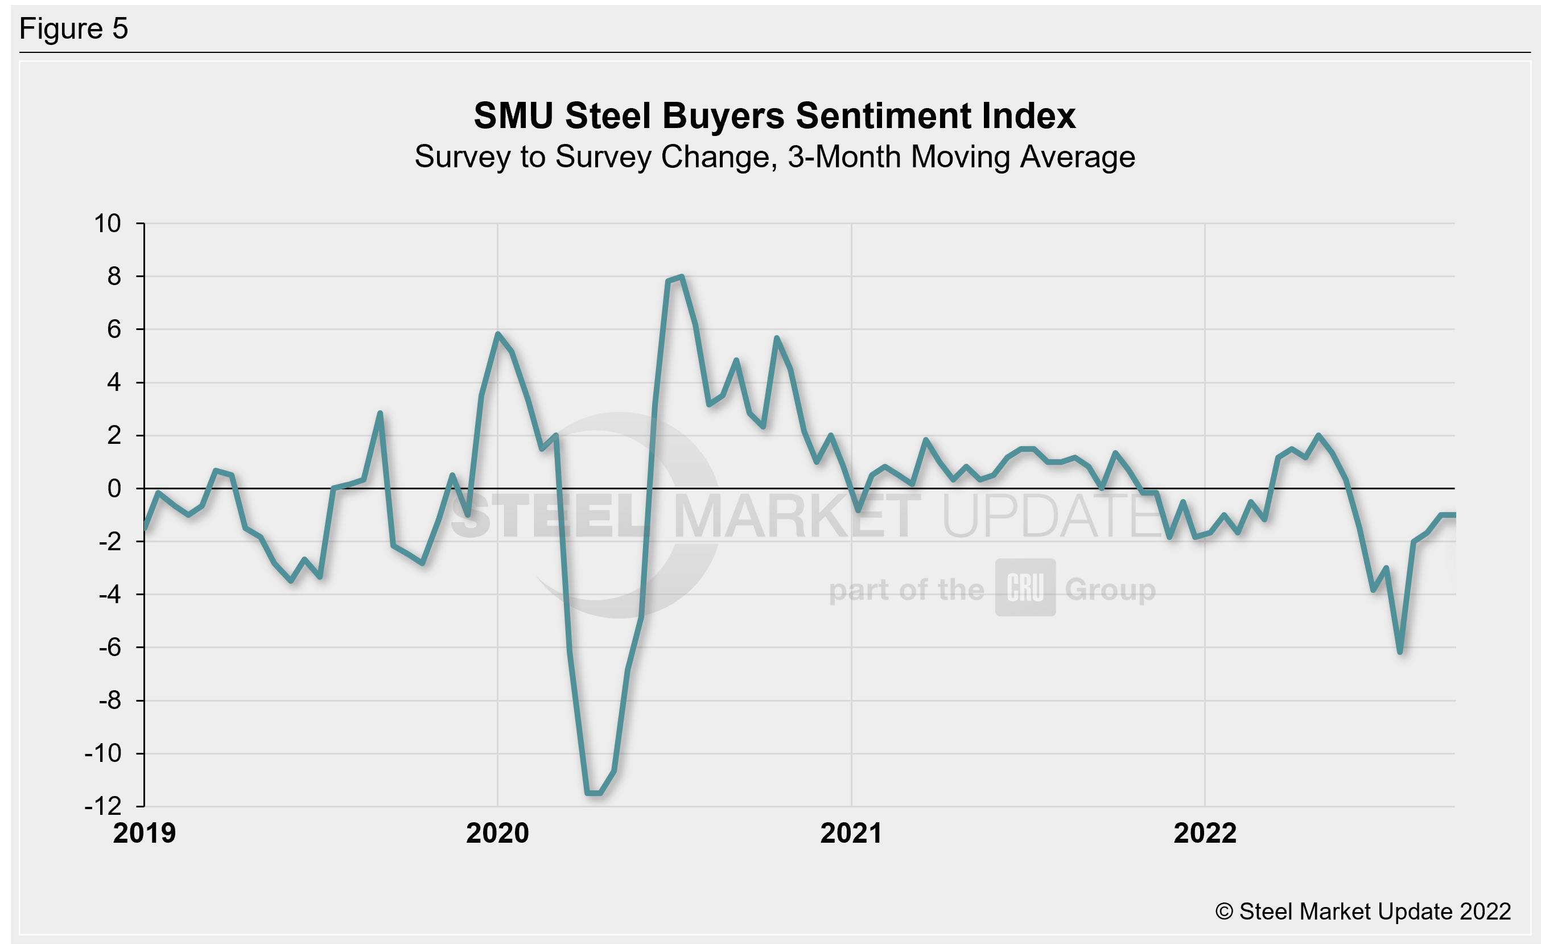This screenshot has width=1541, height=944.
Task: Click the y-axis label 10
Action: tap(107, 224)
